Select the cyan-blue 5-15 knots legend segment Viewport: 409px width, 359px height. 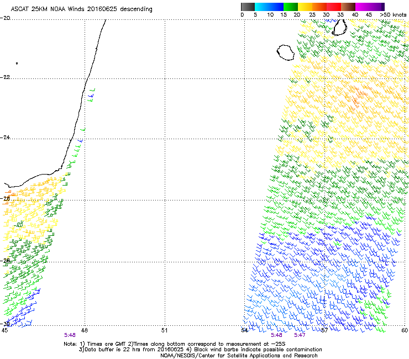(x=269, y=7)
